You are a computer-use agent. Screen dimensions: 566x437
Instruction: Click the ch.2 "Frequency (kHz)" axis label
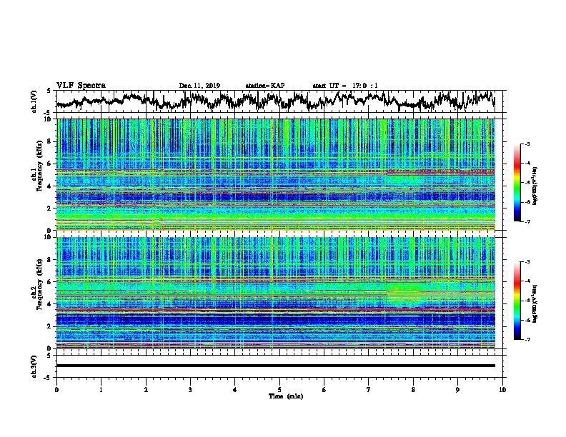coord(39,284)
